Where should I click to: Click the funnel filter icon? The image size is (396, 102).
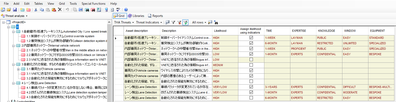coord(173,22)
